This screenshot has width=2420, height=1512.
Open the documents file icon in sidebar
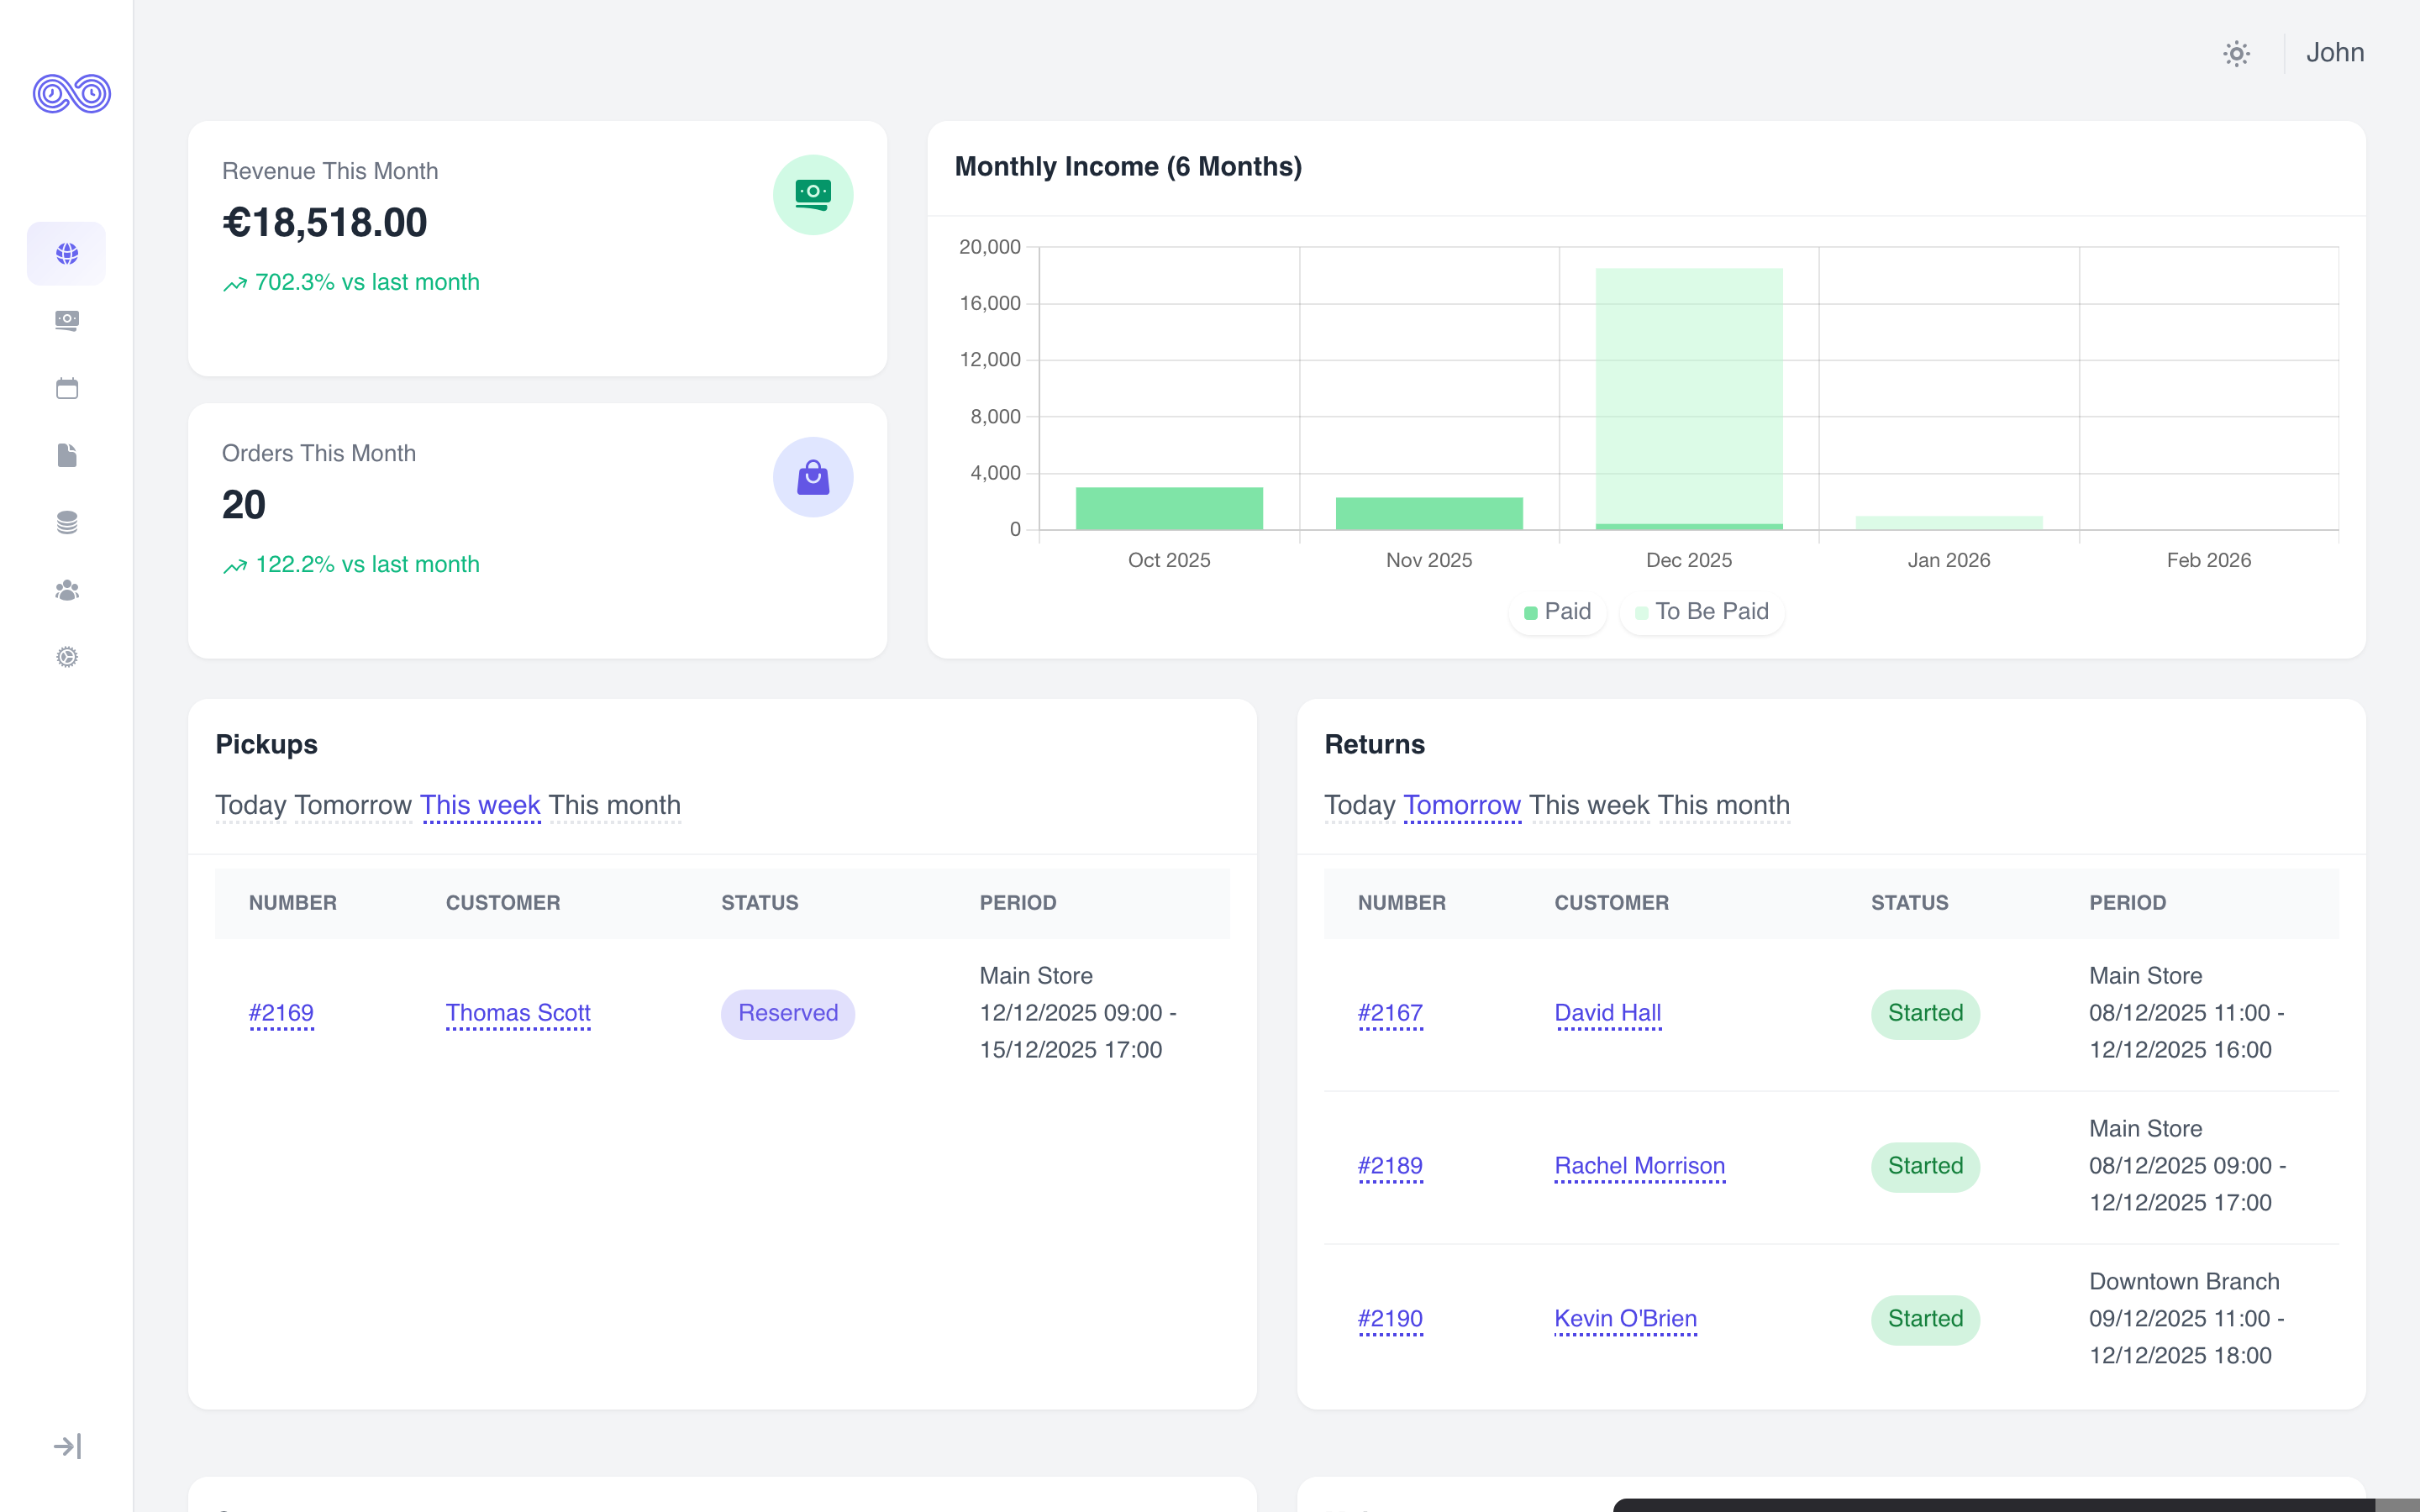click(x=67, y=456)
